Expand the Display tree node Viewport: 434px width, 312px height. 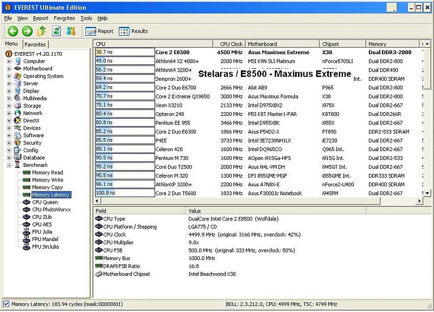click(9, 91)
